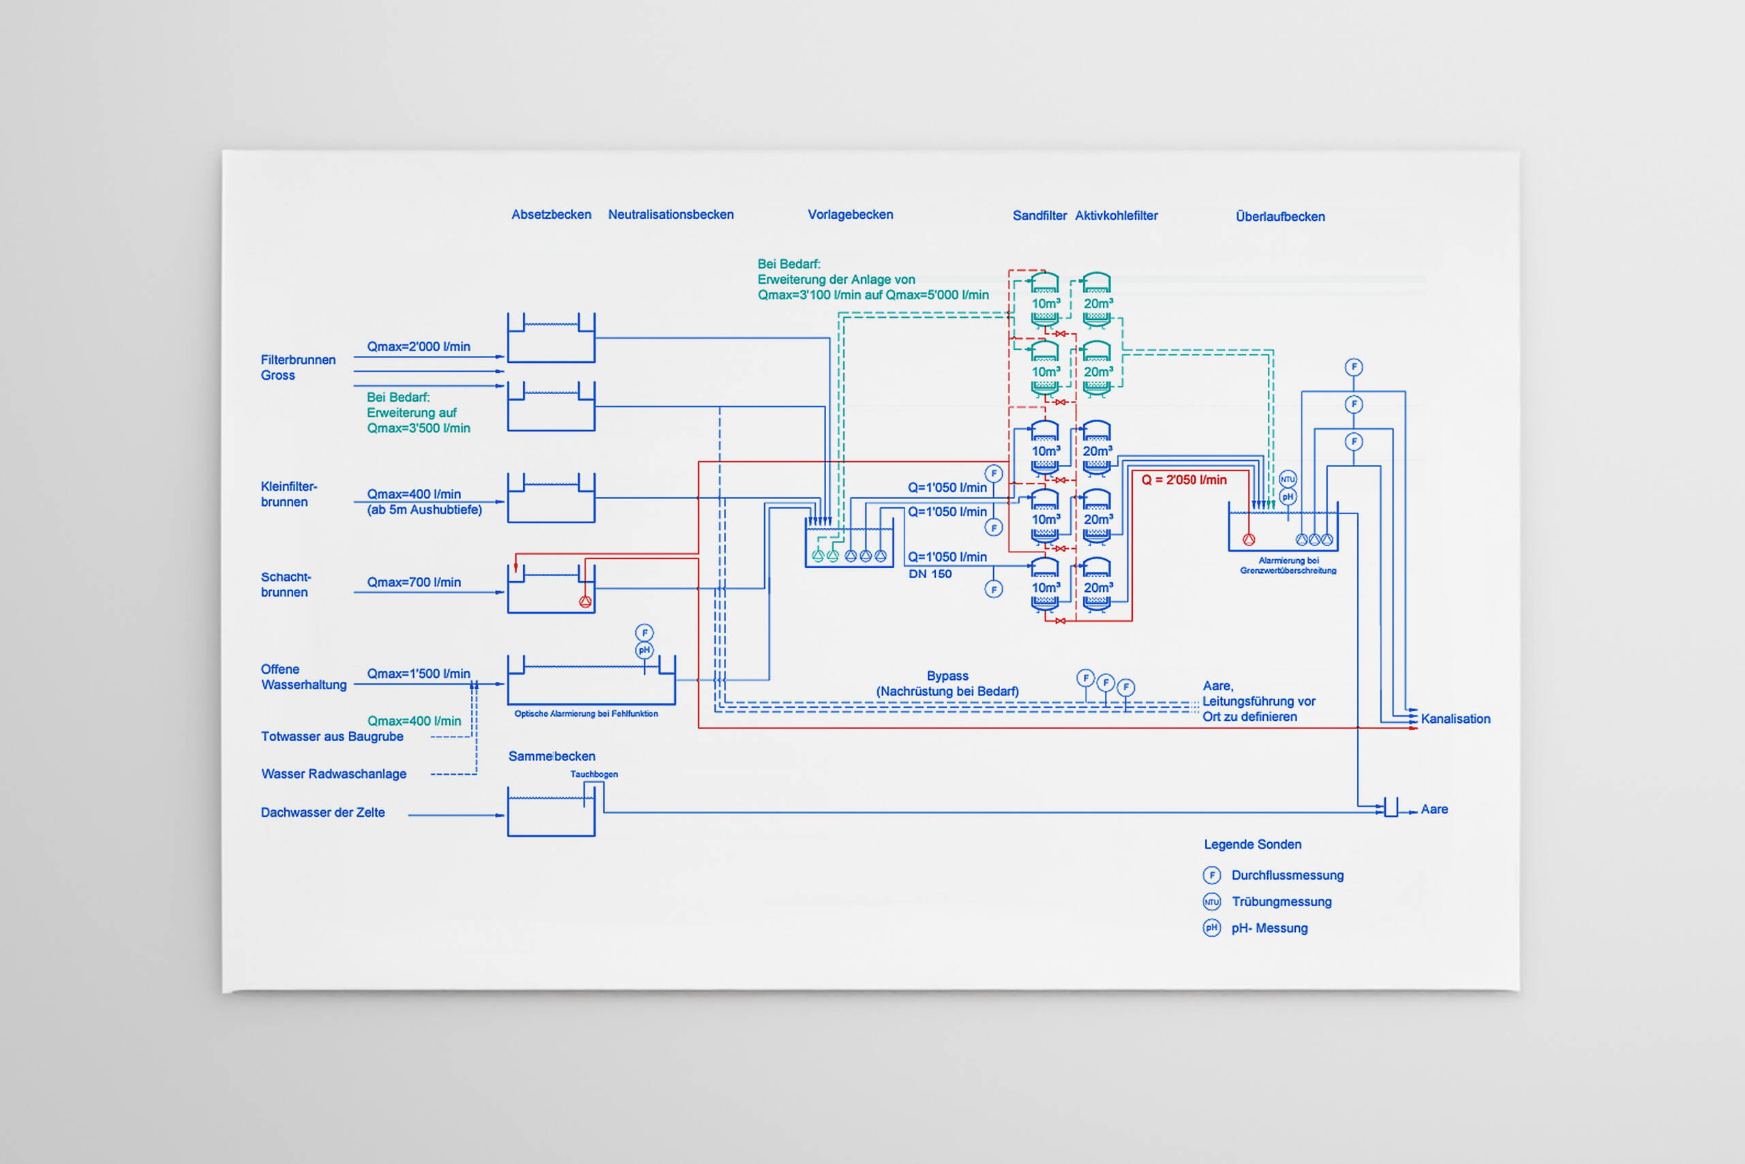Select the Vorlagebecken heading
1745x1164 pixels.
(x=850, y=215)
